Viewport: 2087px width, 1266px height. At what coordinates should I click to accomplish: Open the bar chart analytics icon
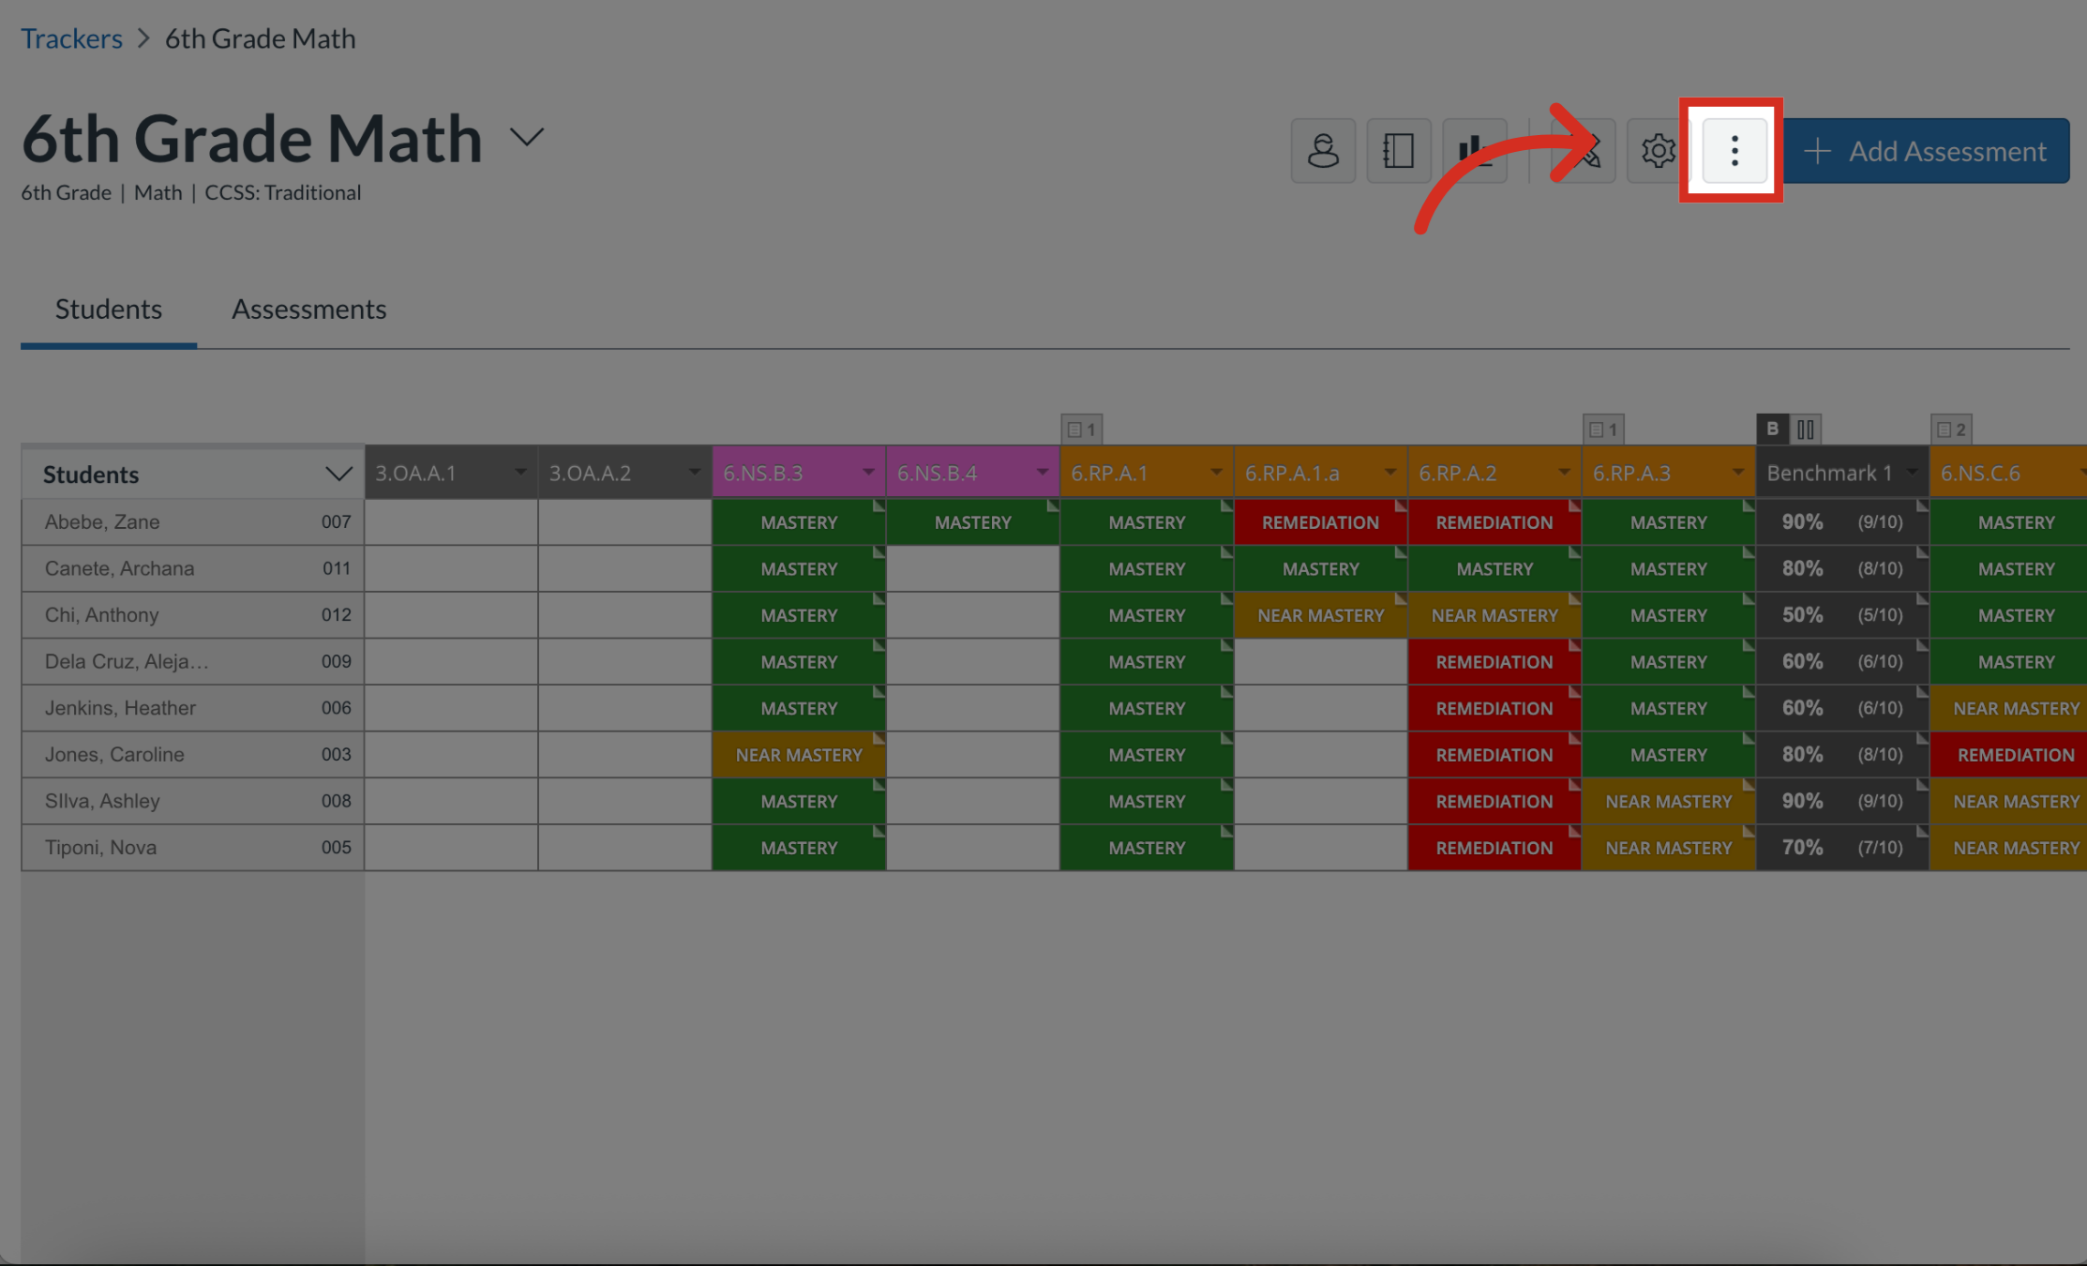coord(1475,150)
